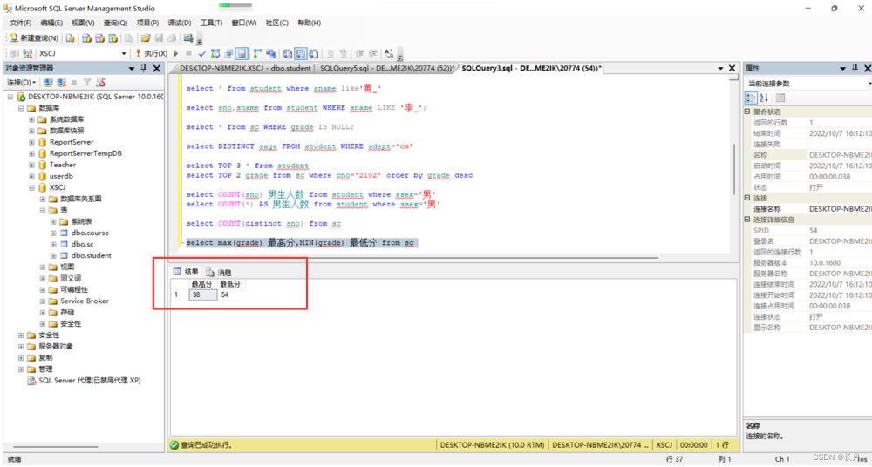Open the 查询(Q) menu

(x=115, y=23)
